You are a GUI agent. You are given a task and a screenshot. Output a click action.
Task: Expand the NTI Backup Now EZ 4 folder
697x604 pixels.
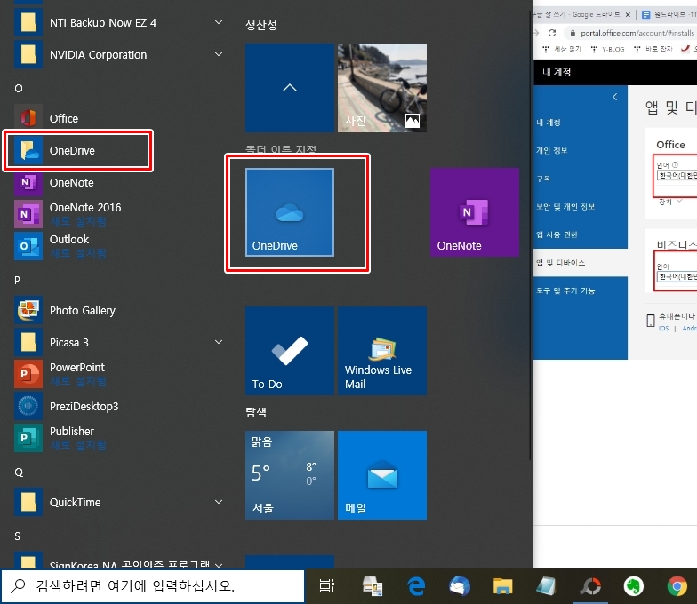tap(117, 23)
